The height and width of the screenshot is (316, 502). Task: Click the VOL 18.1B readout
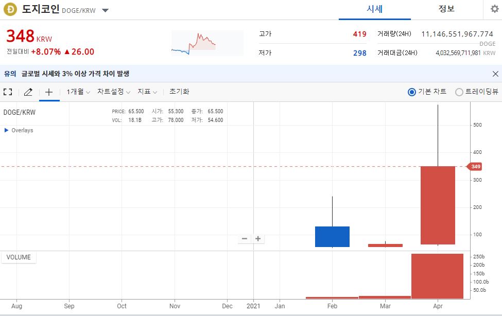pos(127,120)
